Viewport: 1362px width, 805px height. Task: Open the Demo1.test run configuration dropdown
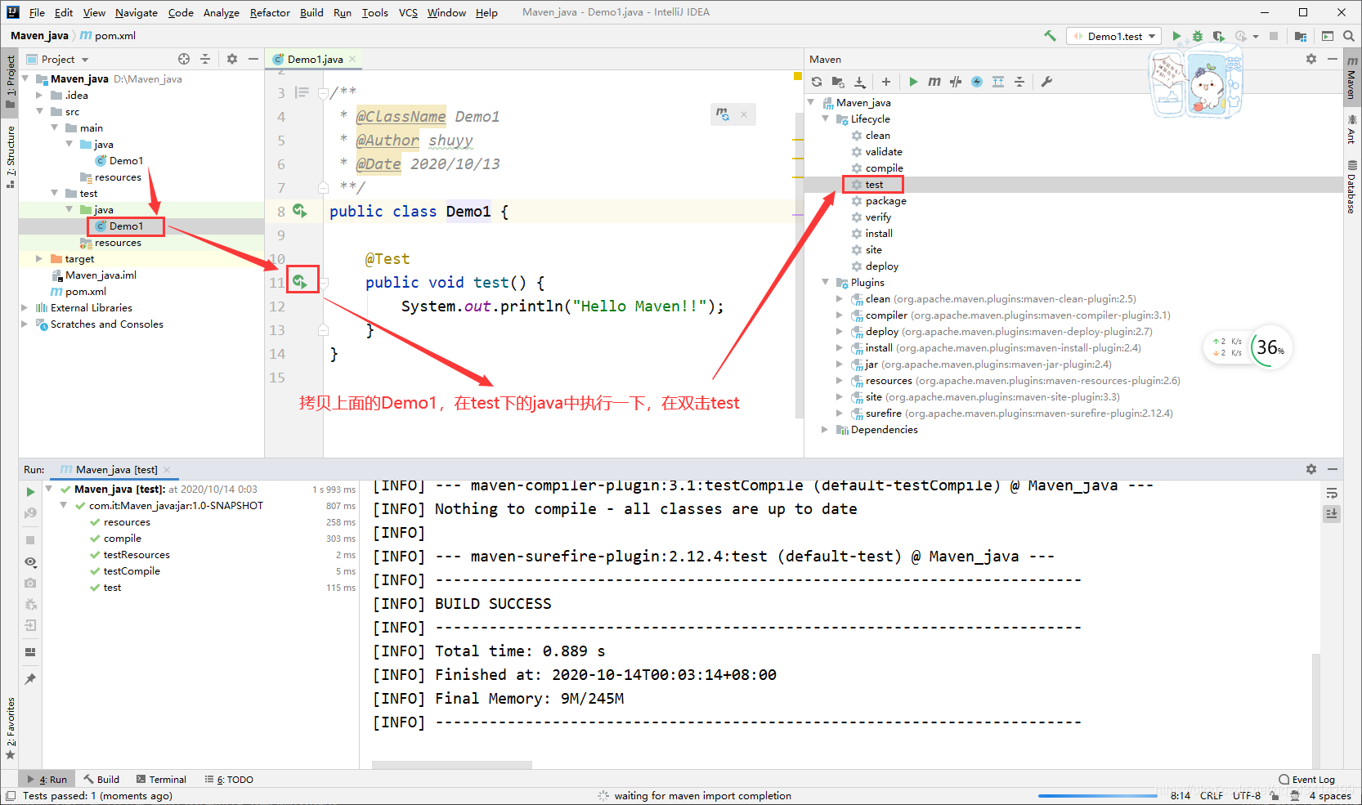click(x=1115, y=36)
